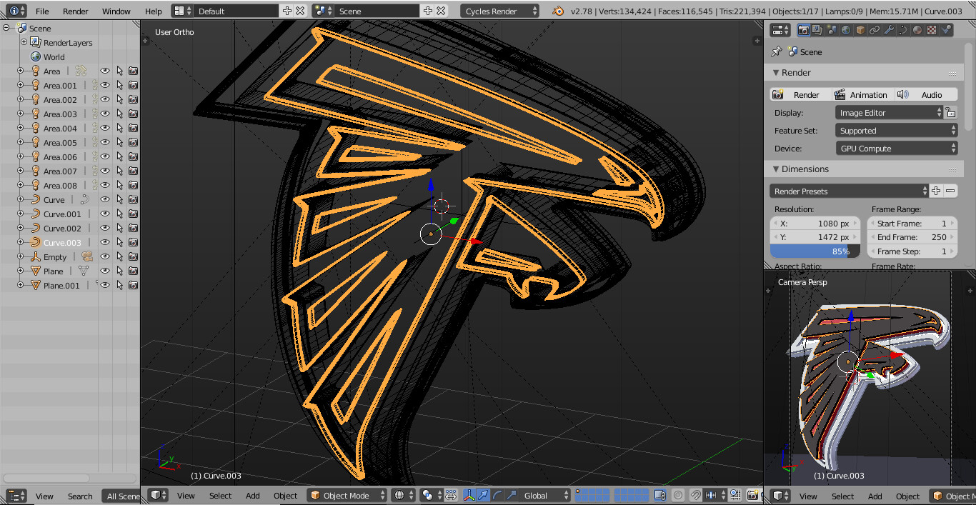Screen dimensions: 976x505
Task: Open the Scene properties tab icon
Action: 832,30
